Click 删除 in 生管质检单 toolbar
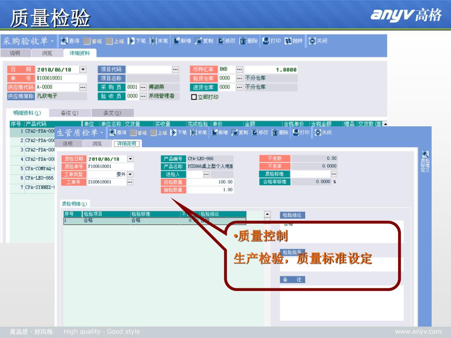Viewport: 451px width, 338px height. [280, 132]
